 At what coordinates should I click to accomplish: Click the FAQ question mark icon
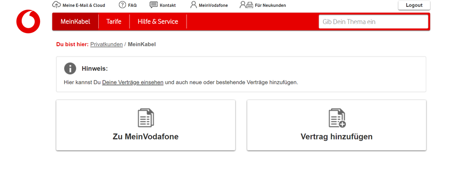(x=122, y=5)
